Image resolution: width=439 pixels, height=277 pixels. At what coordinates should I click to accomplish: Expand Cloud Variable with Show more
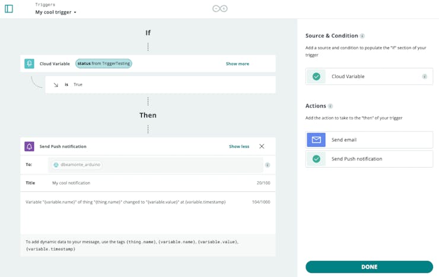point(237,64)
